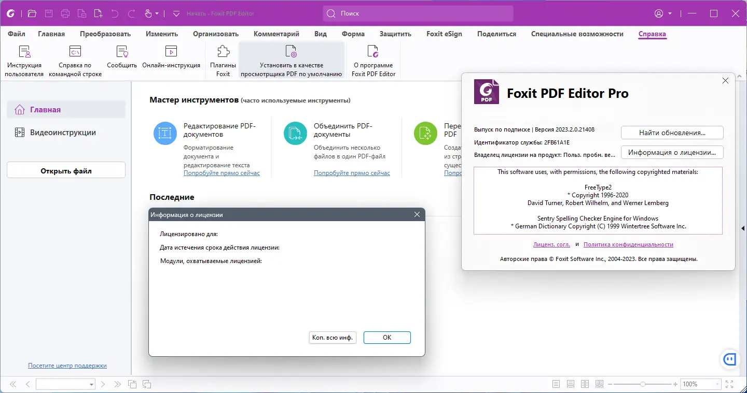Open the Файл menu
The image size is (747, 393).
[x=17, y=34]
